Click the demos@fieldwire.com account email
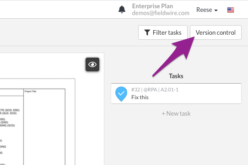Screen dimensions: 248x165 coord(161,13)
